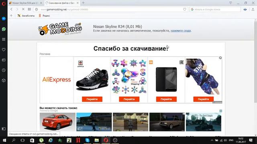Switch input language ENG indicator
257x144 pixels.
[231, 140]
